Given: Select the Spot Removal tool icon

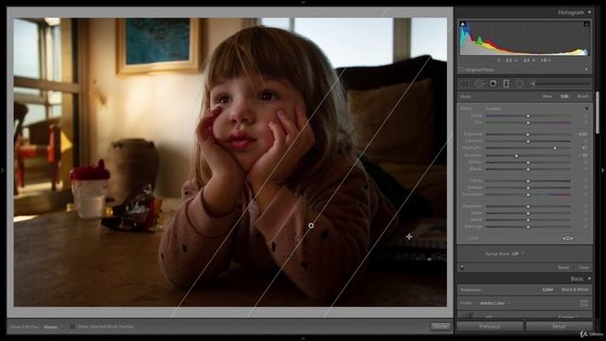Looking at the screenshot, I should click(x=479, y=83).
